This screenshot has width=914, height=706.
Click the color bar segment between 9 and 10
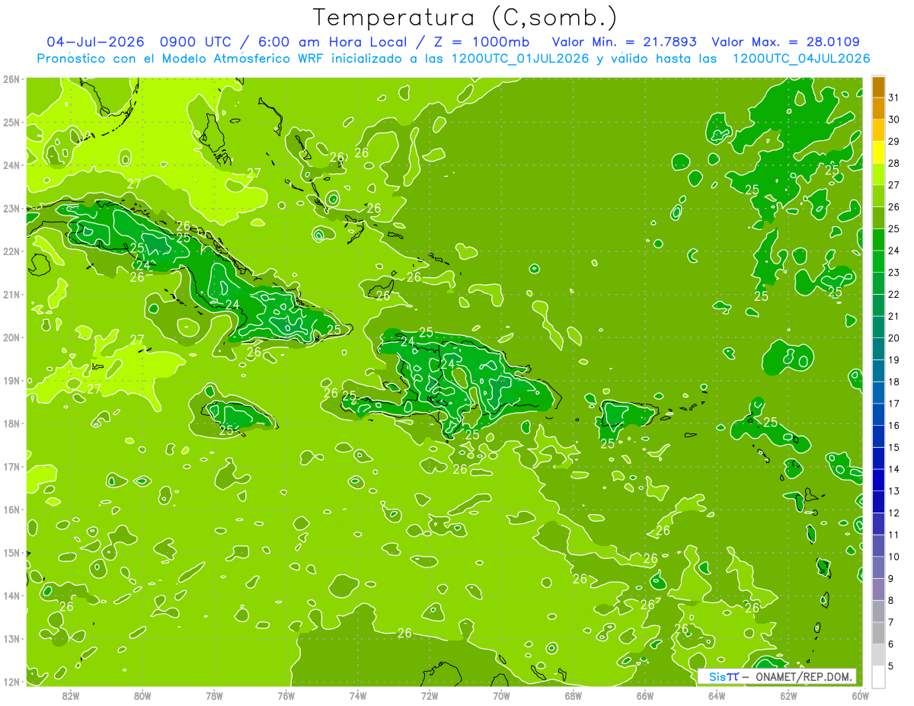(x=878, y=567)
